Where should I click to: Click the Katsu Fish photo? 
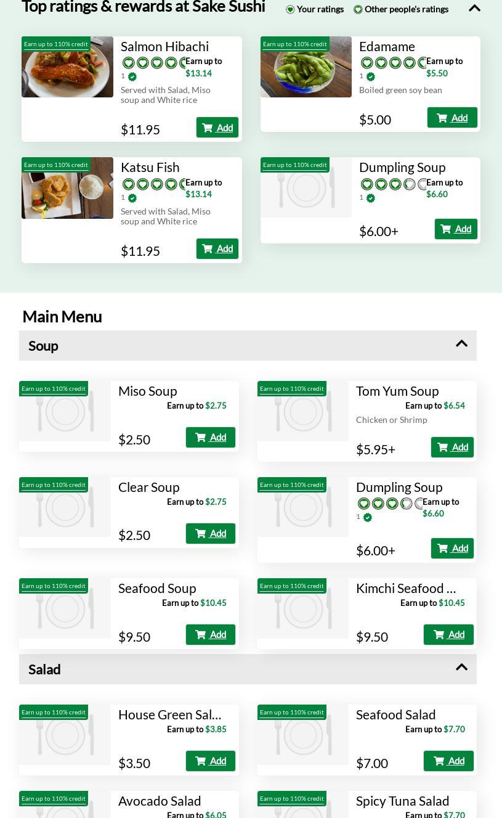click(x=68, y=188)
